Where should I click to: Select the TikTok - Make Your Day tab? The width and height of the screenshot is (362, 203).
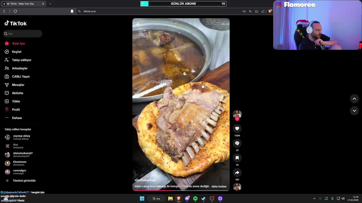(23, 4)
